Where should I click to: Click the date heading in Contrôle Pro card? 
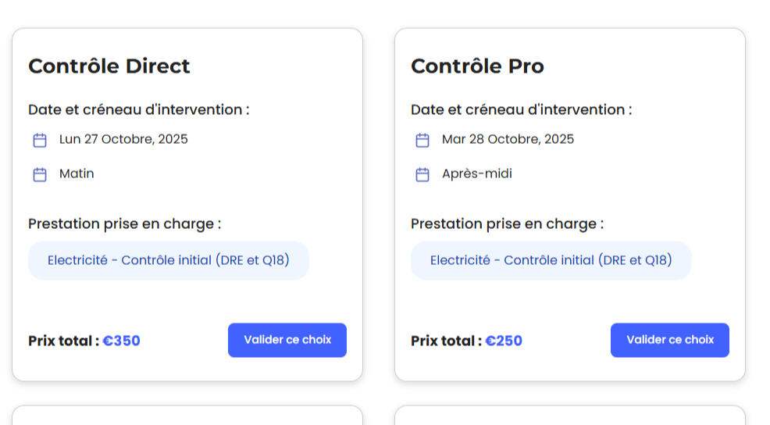point(522,109)
